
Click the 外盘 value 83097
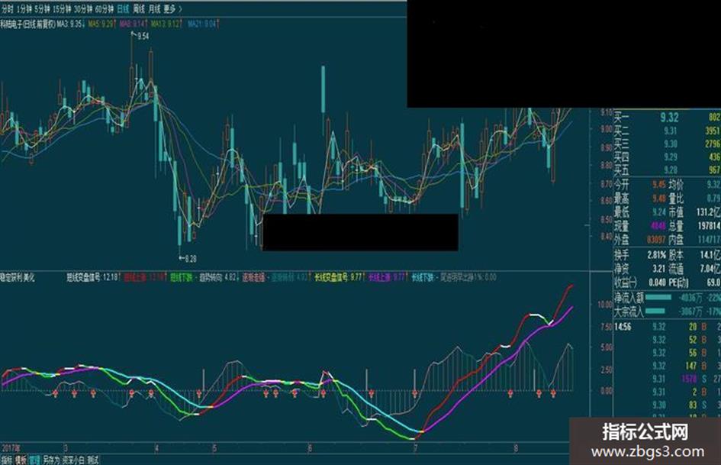656,240
